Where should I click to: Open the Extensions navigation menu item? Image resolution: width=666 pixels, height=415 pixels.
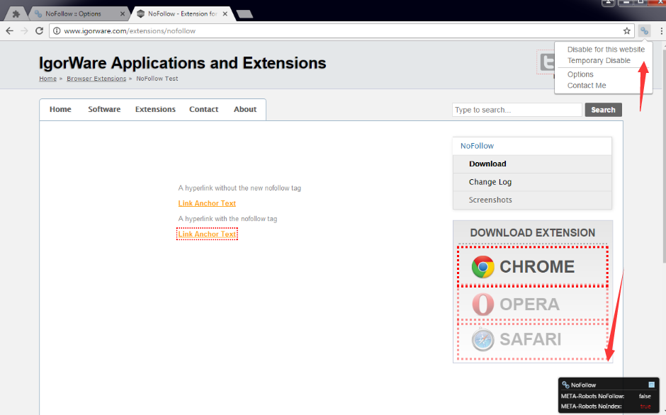pos(155,110)
